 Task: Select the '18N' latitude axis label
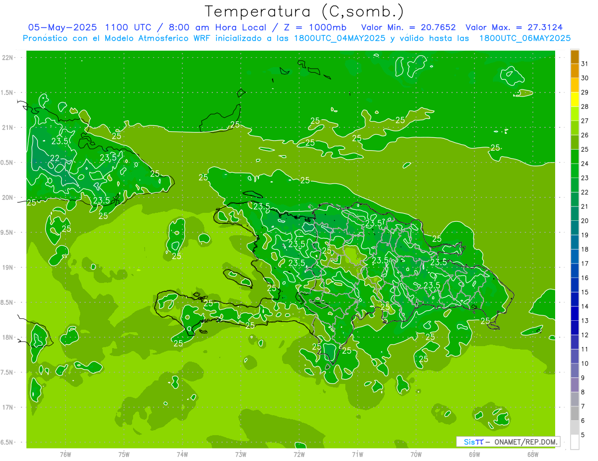[7, 338]
